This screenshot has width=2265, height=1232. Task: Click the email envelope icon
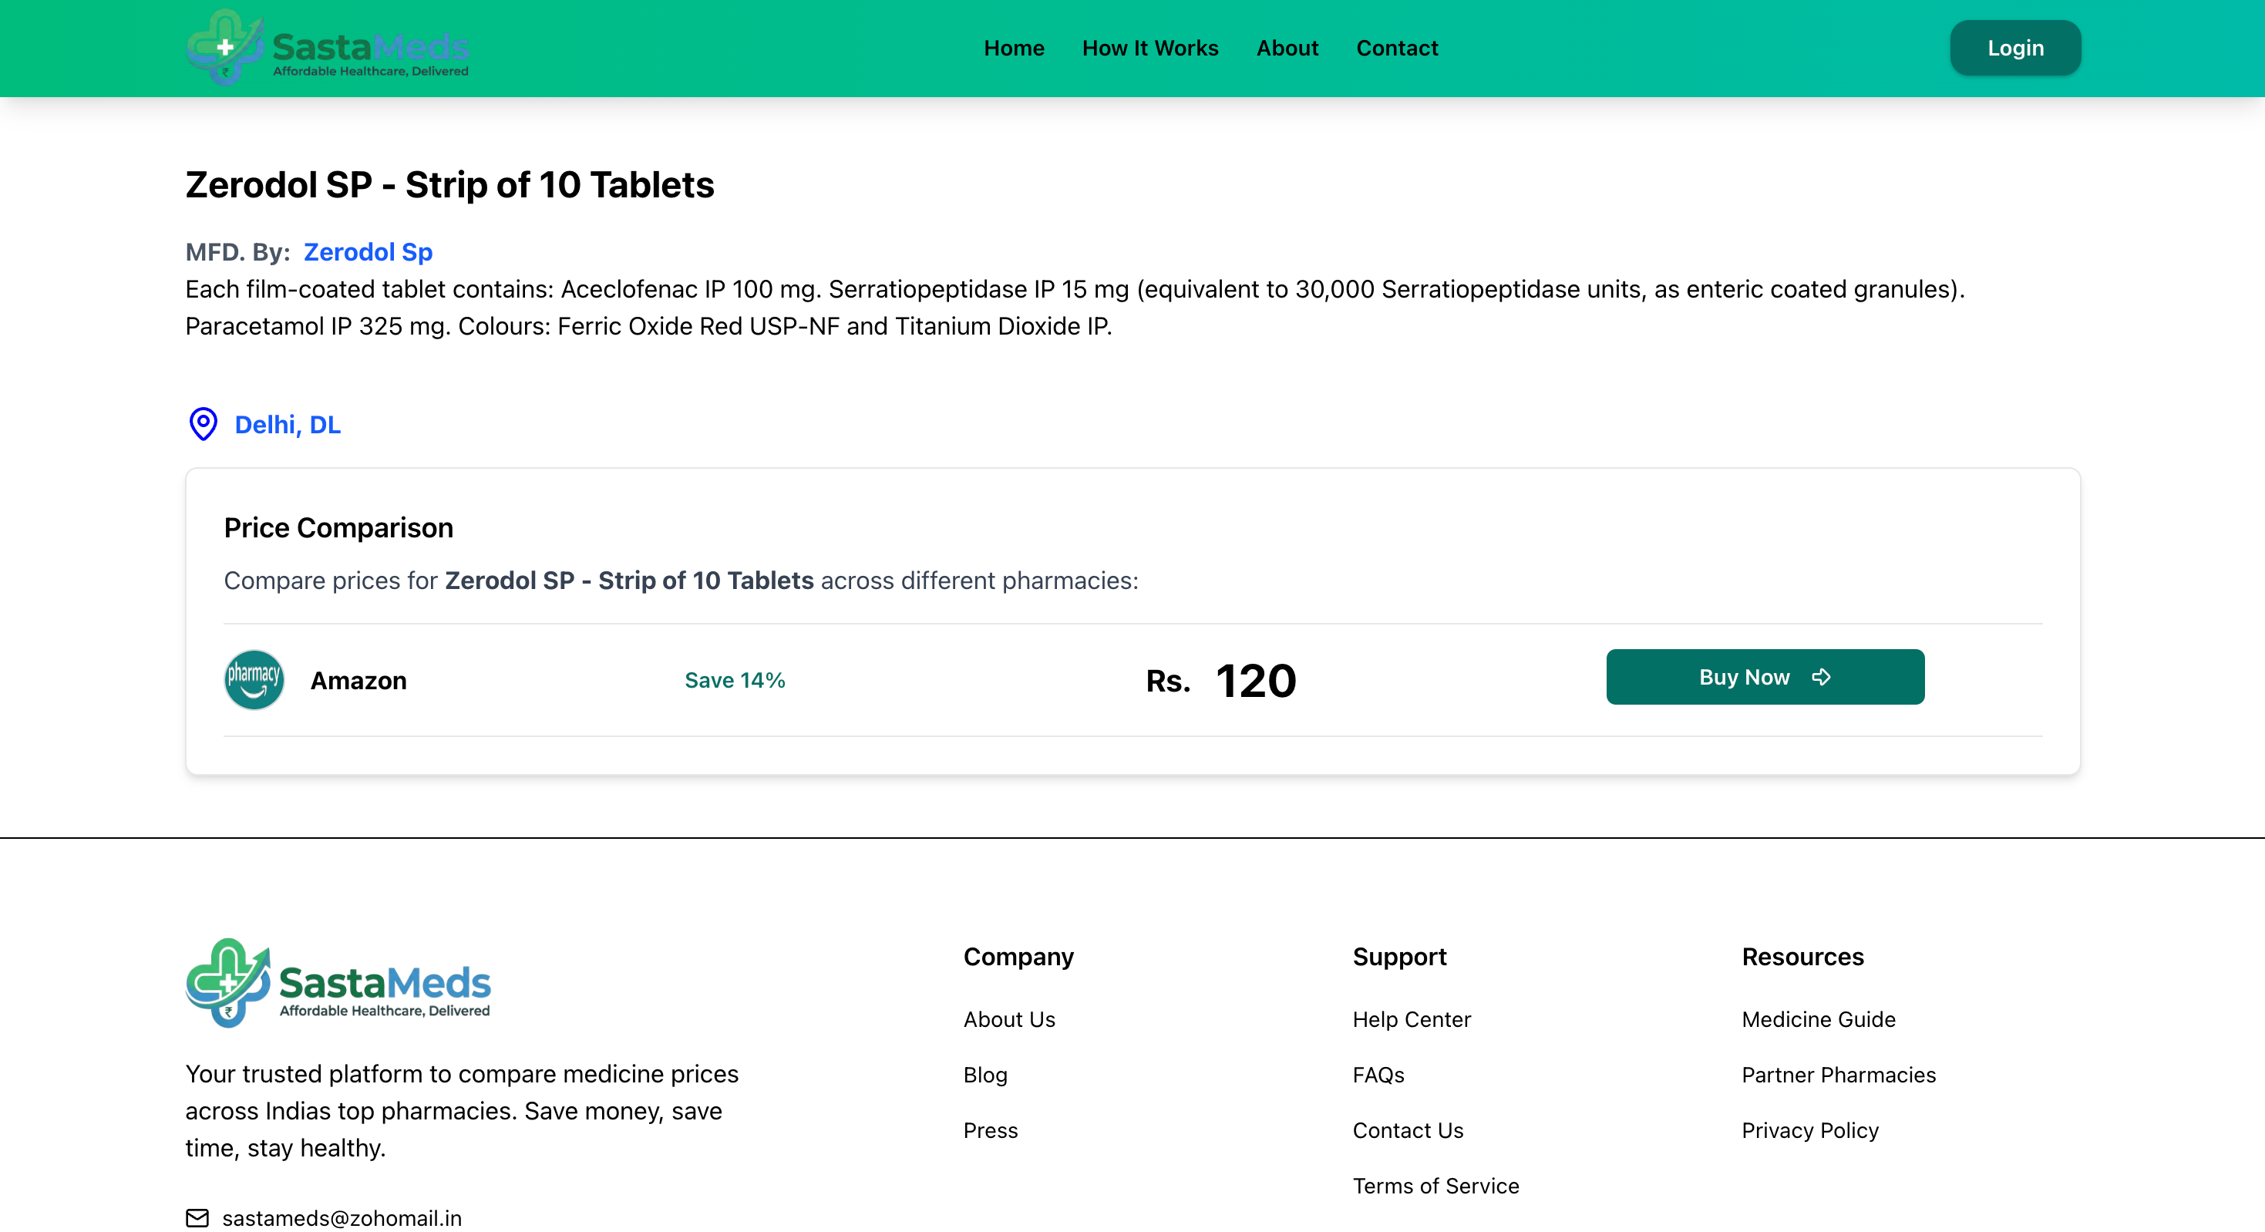[x=197, y=1218]
